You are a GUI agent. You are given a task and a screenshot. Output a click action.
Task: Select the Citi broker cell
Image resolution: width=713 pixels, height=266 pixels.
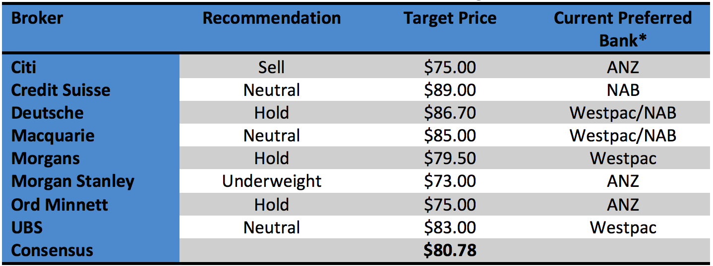24,67
